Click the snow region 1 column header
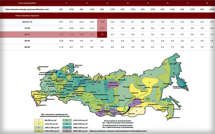The height and width of the screenshot is (134, 215). coord(67,3)
